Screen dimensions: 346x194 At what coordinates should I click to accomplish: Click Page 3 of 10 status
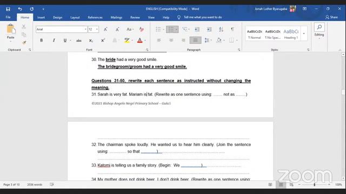(11, 184)
